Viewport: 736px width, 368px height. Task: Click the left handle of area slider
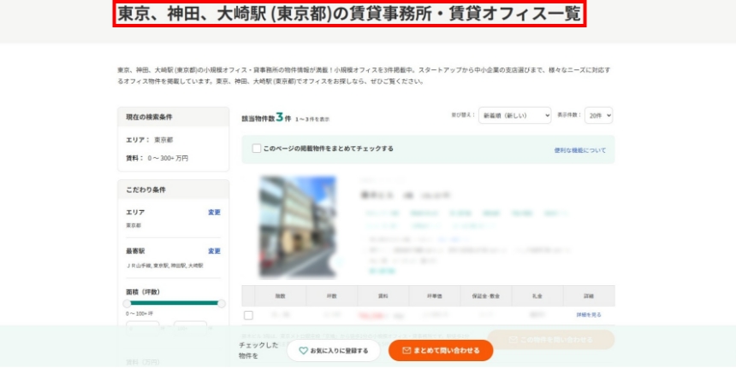click(x=128, y=303)
